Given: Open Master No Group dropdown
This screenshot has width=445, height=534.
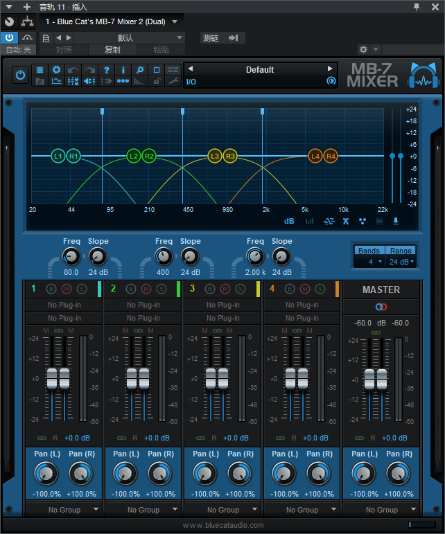Looking at the screenshot, I should (381, 510).
